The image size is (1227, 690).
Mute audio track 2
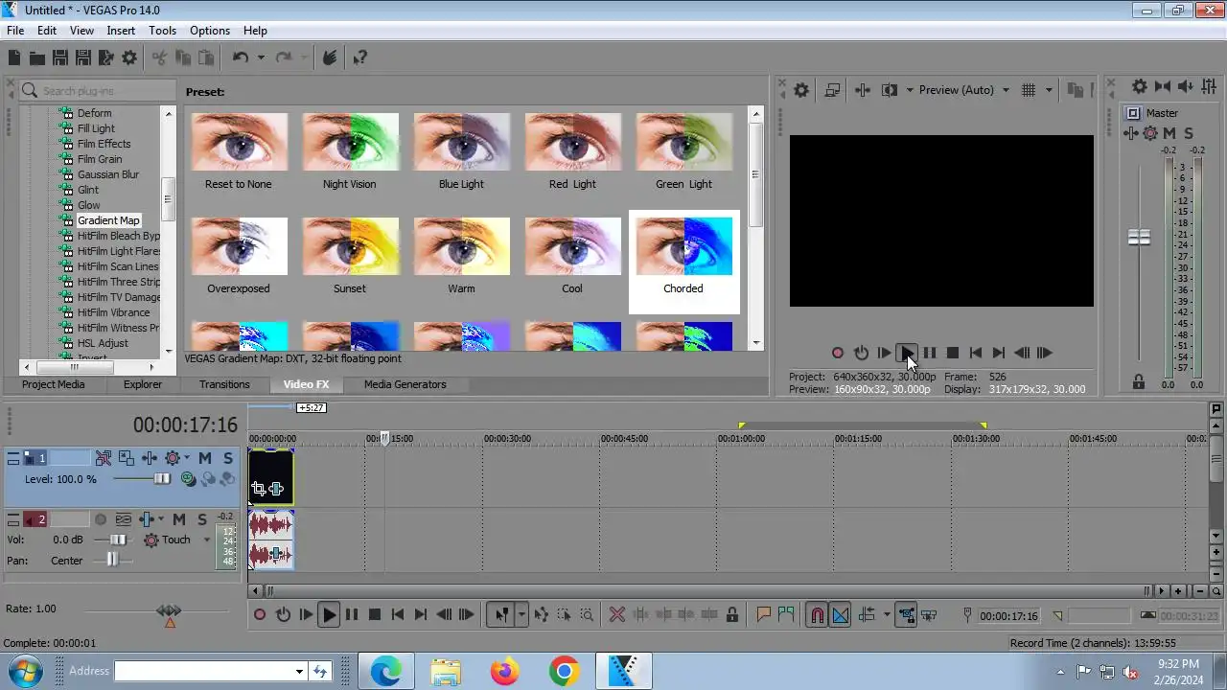(178, 519)
